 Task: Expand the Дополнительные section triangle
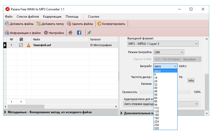click(x=121, y=113)
